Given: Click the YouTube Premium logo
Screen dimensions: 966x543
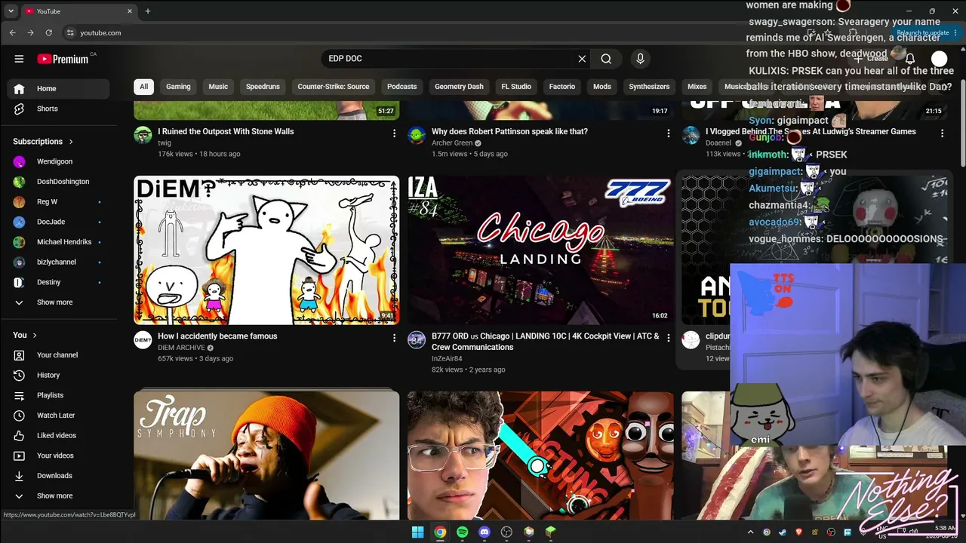Looking at the screenshot, I should coord(63,59).
